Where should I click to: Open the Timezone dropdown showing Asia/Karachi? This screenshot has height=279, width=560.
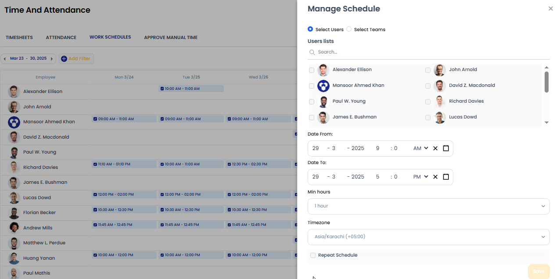428,236
